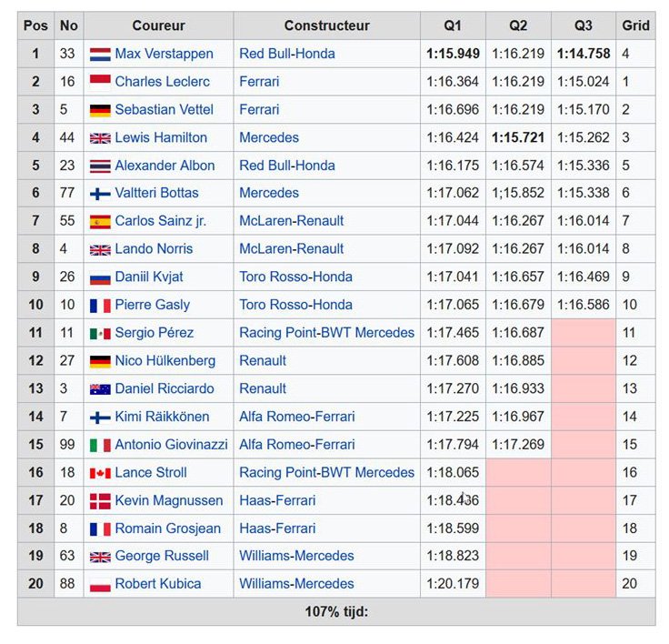Open the Sergio Pérez driver link
This screenshot has height=644, width=669.
point(154,333)
